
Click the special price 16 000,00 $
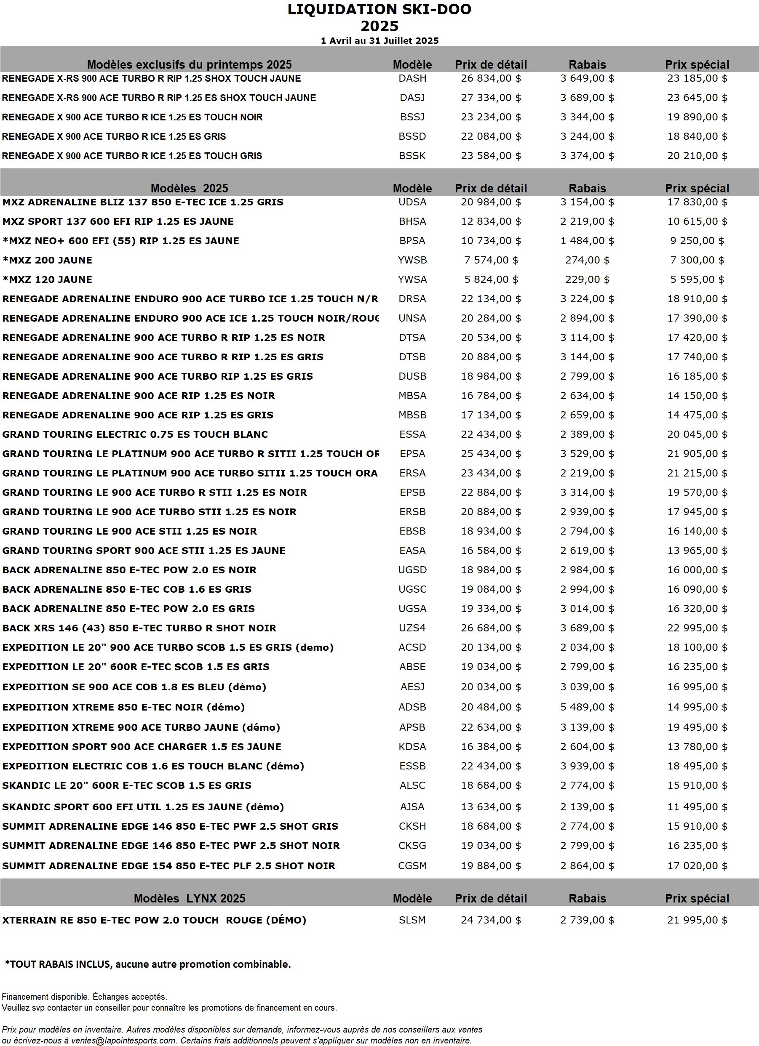click(697, 570)
